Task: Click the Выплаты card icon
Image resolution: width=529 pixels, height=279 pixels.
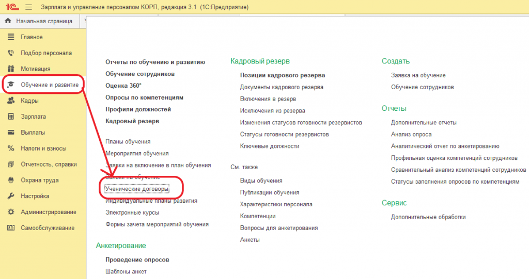Action: pyautogui.click(x=11, y=132)
